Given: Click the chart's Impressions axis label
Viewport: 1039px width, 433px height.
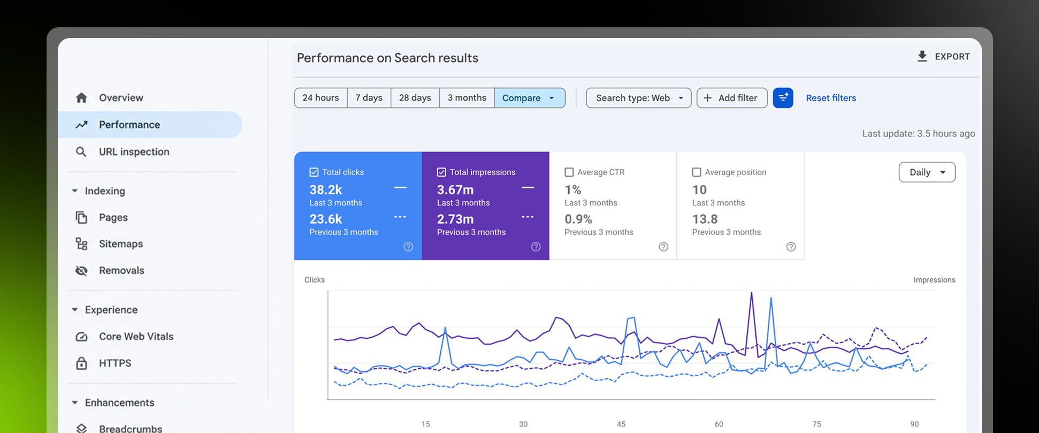Looking at the screenshot, I should [934, 280].
